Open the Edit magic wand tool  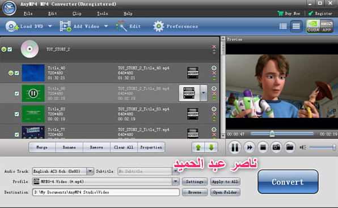tap(121, 26)
